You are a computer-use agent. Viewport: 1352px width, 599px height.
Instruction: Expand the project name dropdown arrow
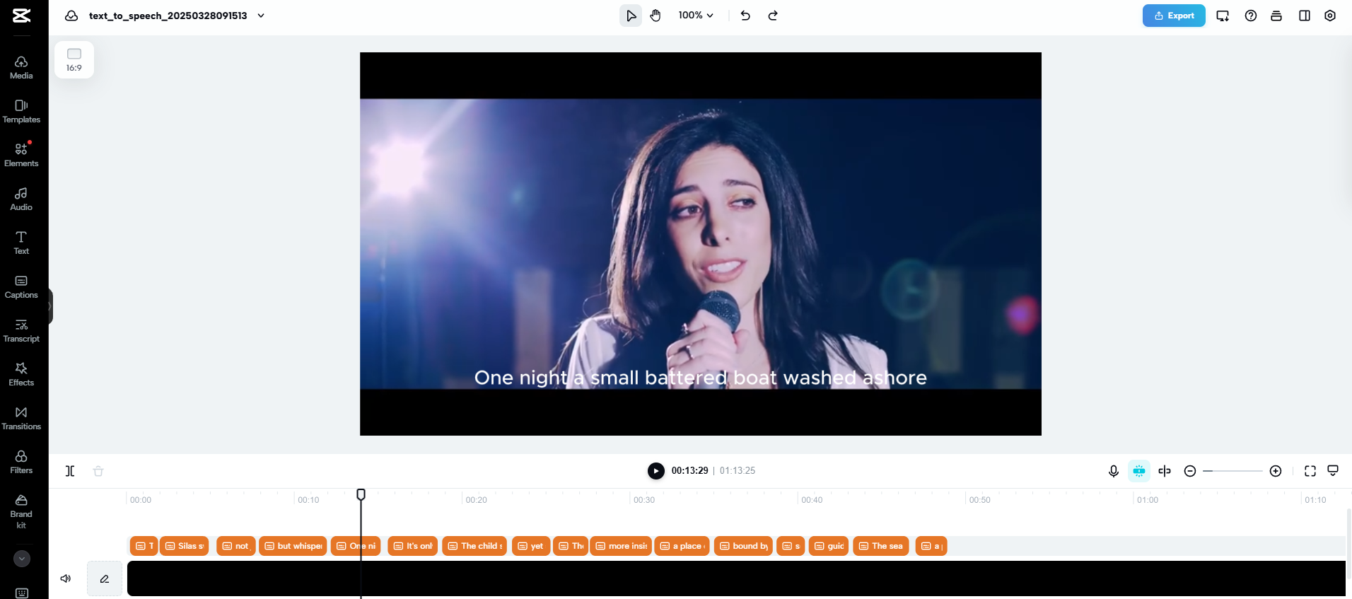[x=261, y=16]
